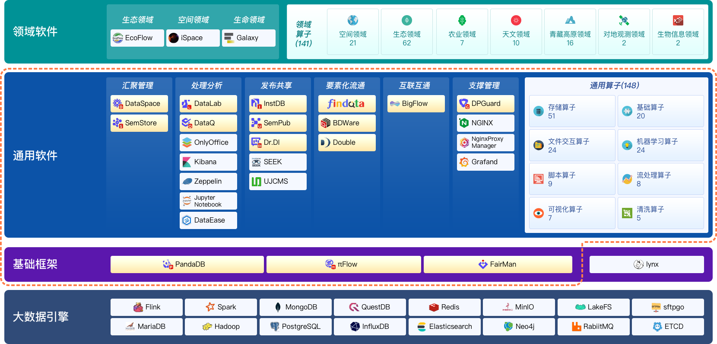Click the Spark star icon

210,307
